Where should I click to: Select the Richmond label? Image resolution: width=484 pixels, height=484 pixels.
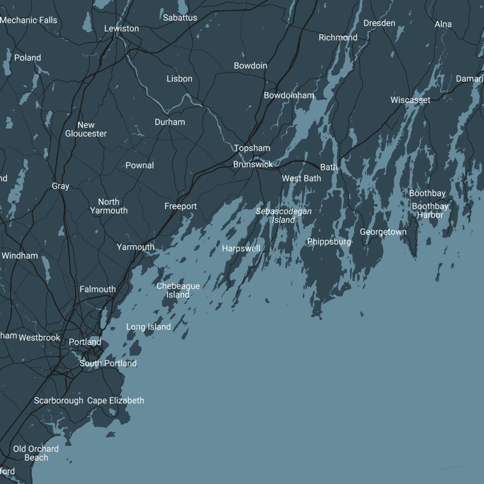coord(338,37)
